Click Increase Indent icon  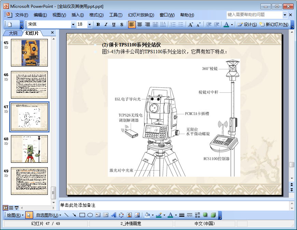[216, 25]
